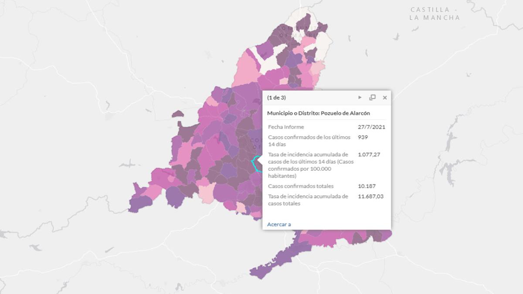Click the 'Castilla - La Mancha' map label
The width and height of the screenshot is (523, 294).
pos(435,14)
